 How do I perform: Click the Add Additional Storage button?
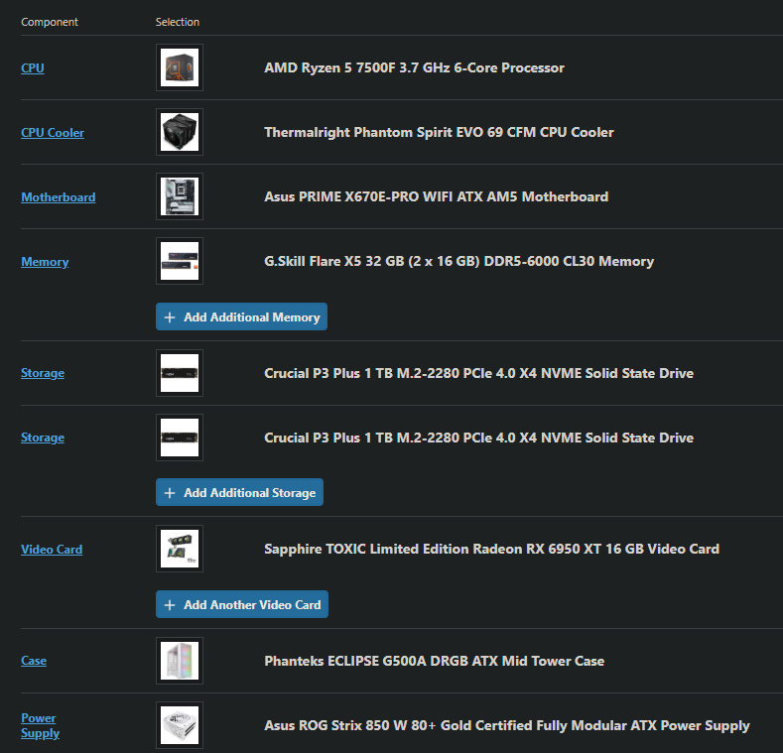point(240,492)
